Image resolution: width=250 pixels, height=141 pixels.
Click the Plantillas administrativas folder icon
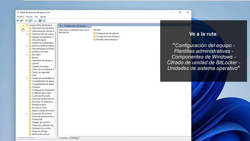pyautogui.click(x=94, y=40)
